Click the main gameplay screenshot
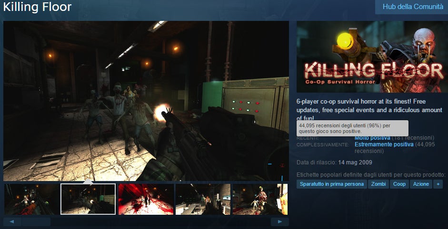 tap(146, 101)
